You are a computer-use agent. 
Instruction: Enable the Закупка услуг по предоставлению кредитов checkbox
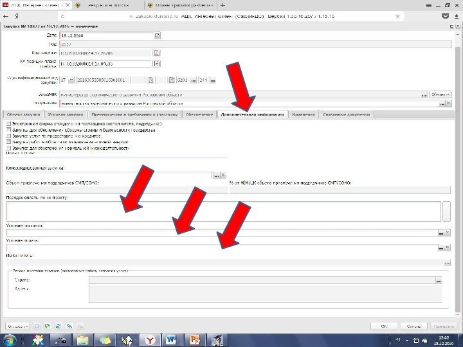click(x=8, y=136)
